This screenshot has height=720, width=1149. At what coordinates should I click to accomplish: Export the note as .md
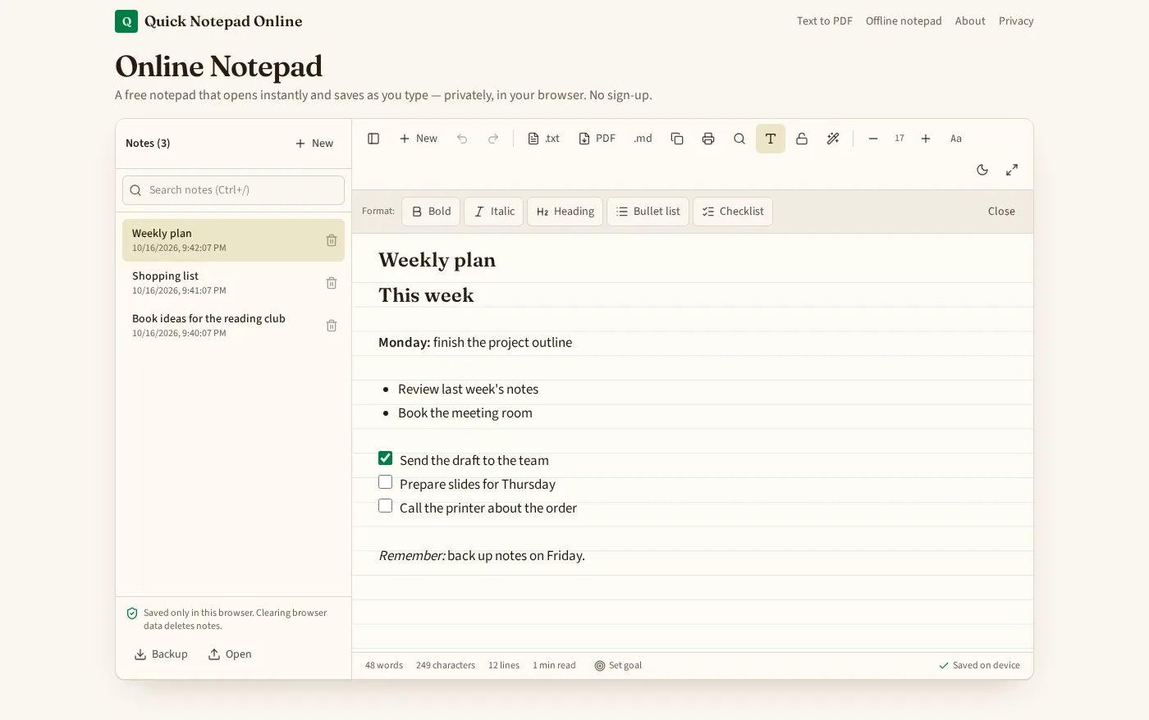coord(643,139)
